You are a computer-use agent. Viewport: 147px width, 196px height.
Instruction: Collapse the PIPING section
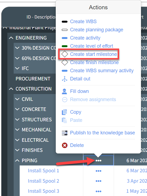(17, 161)
